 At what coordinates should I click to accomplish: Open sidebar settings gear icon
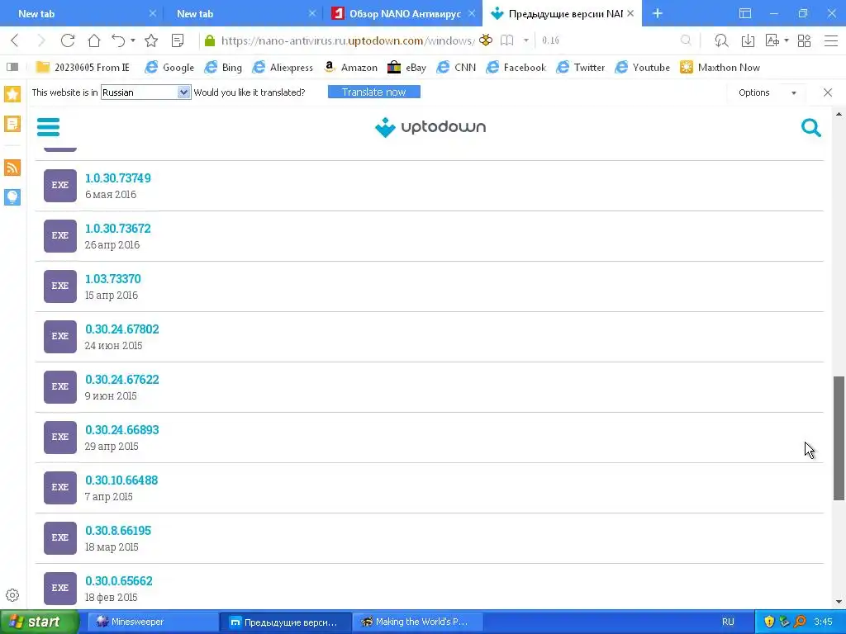pos(12,595)
